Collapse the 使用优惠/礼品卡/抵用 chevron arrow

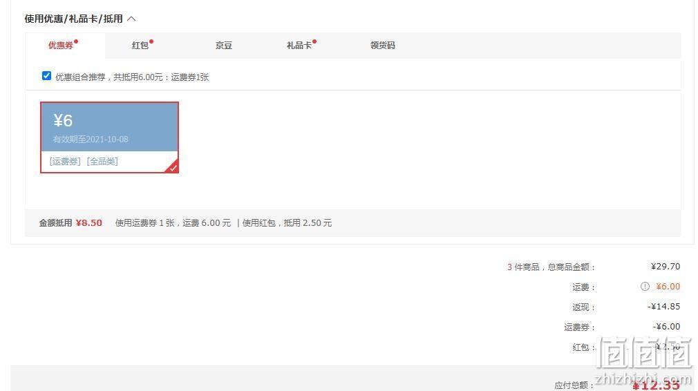tap(131, 19)
